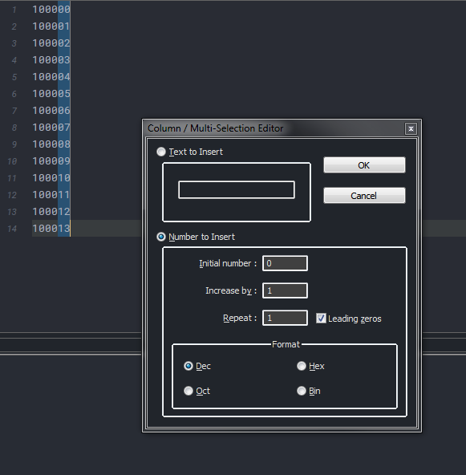Click line 9 text 100008
This screenshot has height=475, width=466.
tap(51, 144)
